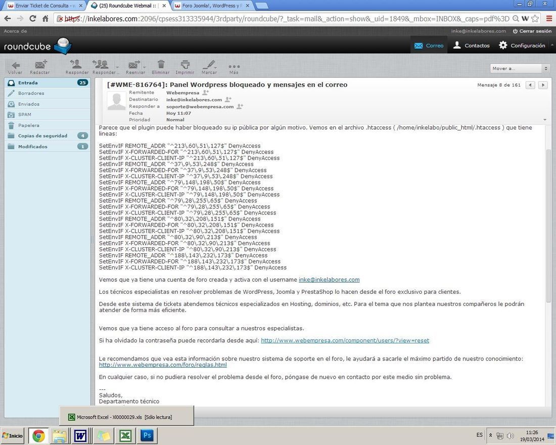The width and height of the screenshot is (556, 445).
Task: Open the password reset webempresa link
Action: coord(345,340)
